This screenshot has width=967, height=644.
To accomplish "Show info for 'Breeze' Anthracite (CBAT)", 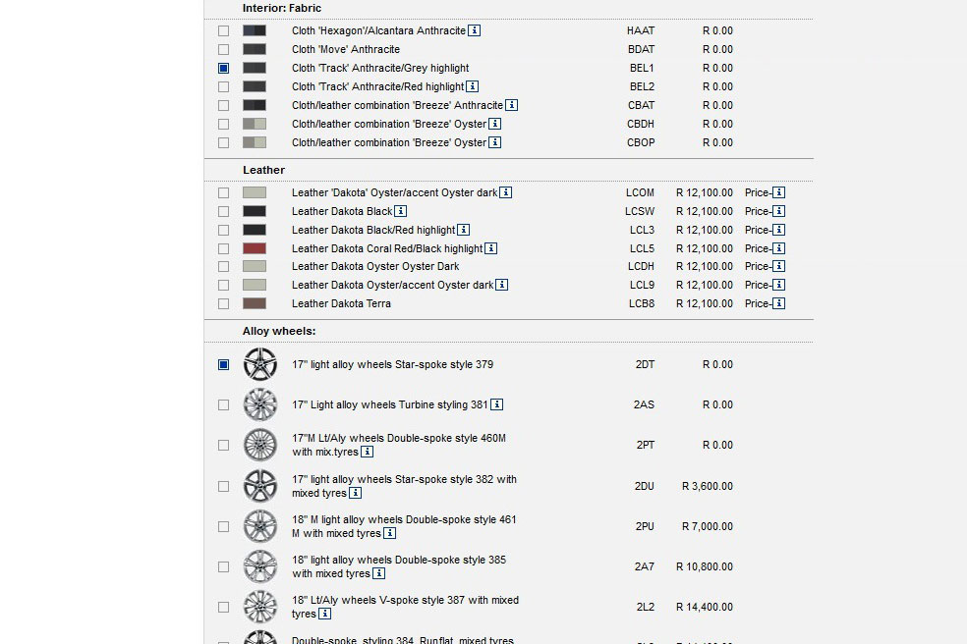I will click(x=512, y=105).
